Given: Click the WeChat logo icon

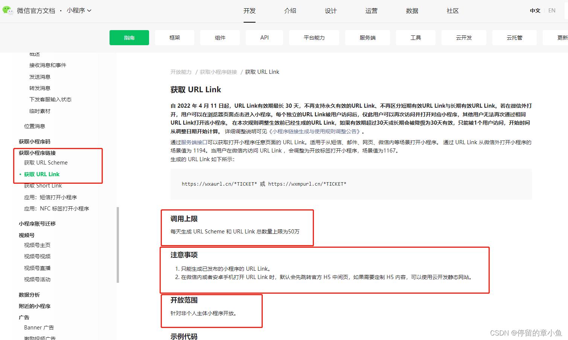Looking at the screenshot, I should point(7,11).
